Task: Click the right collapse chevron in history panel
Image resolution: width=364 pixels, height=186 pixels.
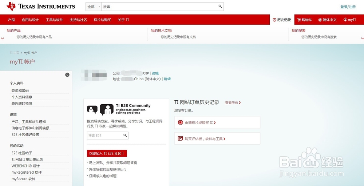Action: 363,38
